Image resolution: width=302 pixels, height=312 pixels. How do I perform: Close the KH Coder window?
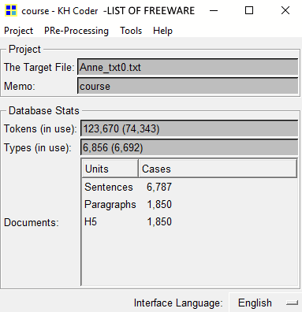[285, 11]
